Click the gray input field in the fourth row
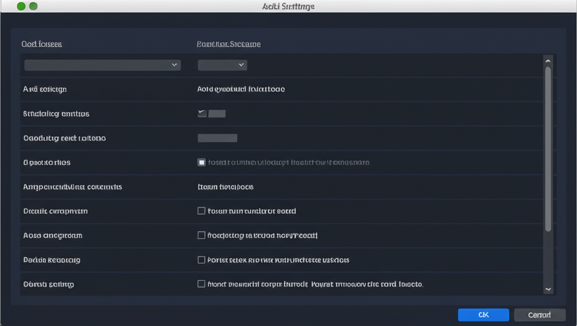 pyautogui.click(x=218, y=138)
